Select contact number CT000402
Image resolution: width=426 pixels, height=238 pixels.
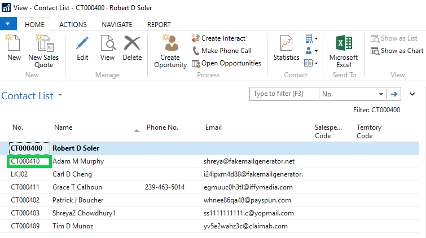tap(25, 200)
